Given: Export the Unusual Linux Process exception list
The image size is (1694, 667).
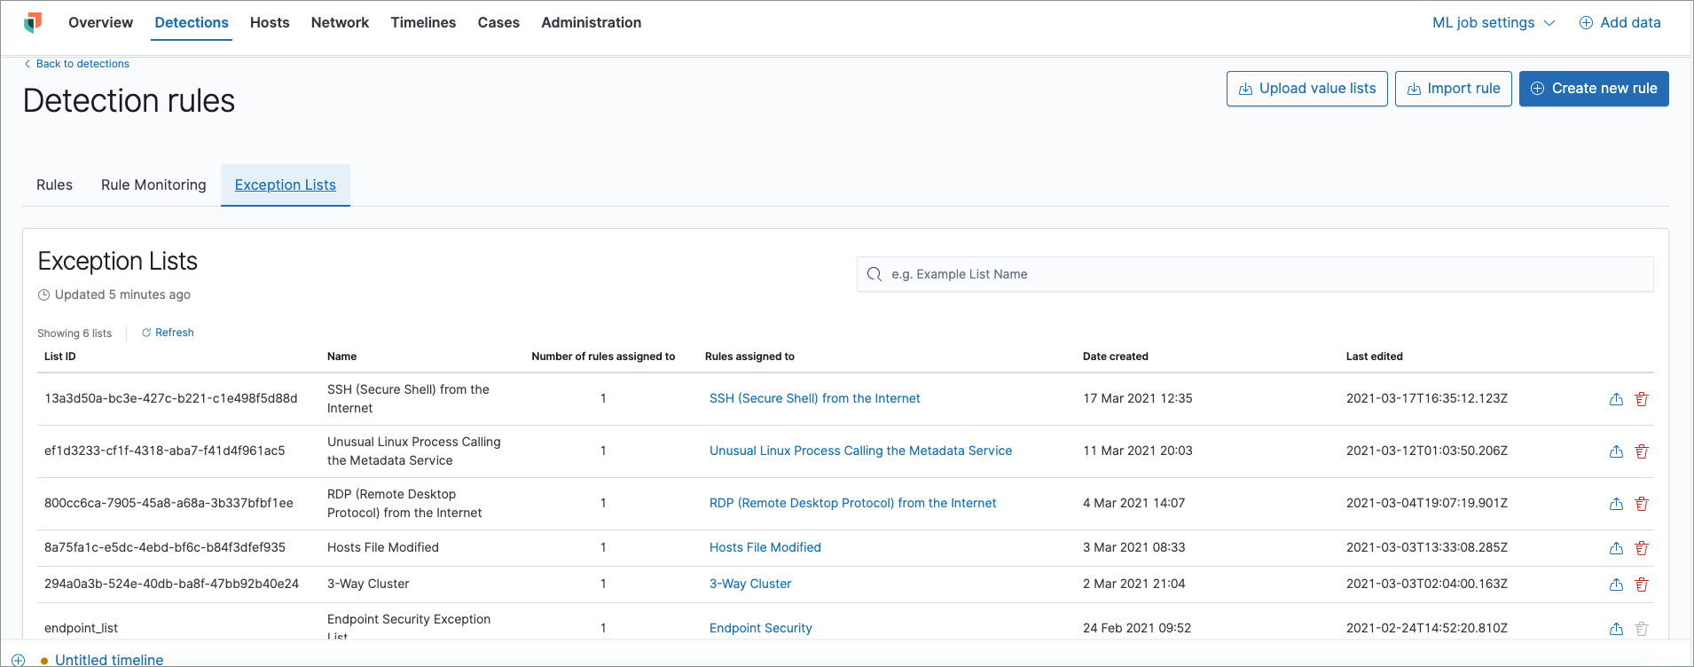Looking at the screenshot, I should (x=1616, y=451).
